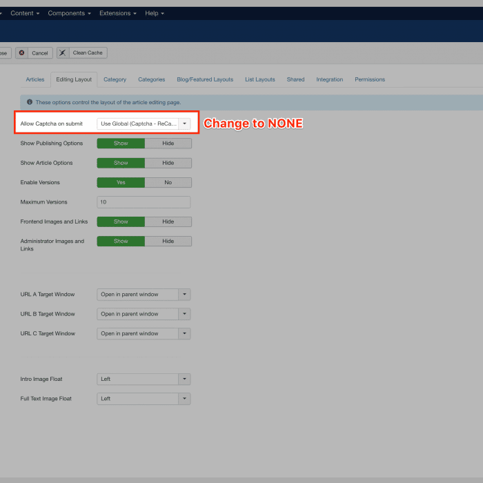
Task: Open the Intro Image Float dropdown
Action: pyautogui.click(x=144, y=379)
